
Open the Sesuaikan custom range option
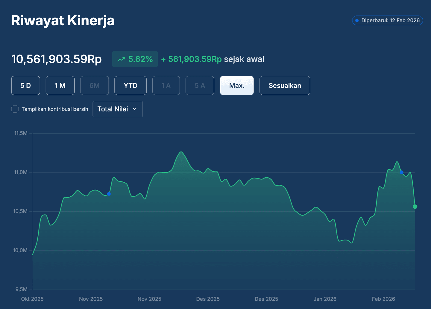pos(285,85)
